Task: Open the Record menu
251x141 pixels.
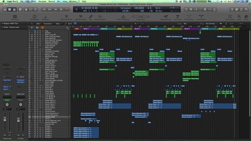Action: [x=51, y=1]
